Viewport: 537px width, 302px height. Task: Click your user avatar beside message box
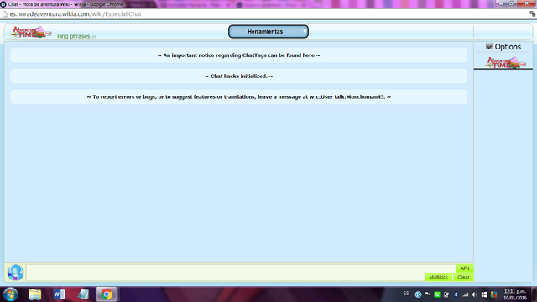tap(16, 273)
